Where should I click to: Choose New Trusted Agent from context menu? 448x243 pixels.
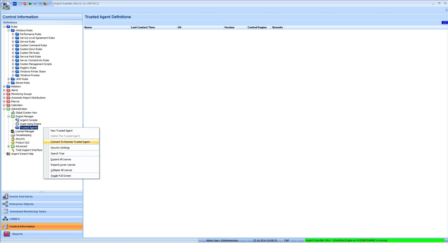[x=61, y=131]
